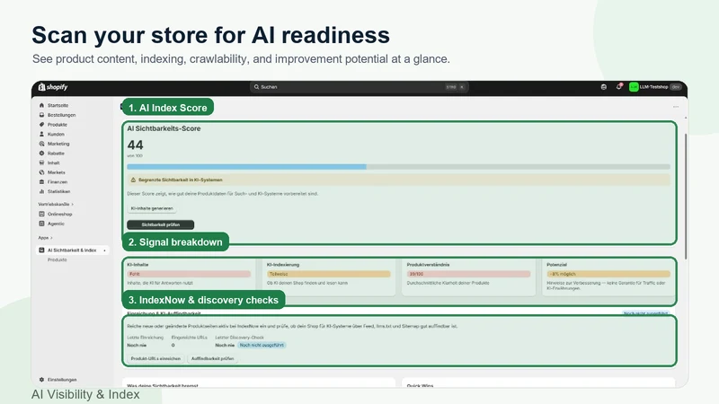
Task: Click the Einstellungen gear icon
Action: (41, 379)
